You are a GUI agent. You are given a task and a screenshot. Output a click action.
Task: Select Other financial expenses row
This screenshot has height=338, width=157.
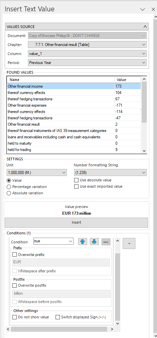click(74, 105)
